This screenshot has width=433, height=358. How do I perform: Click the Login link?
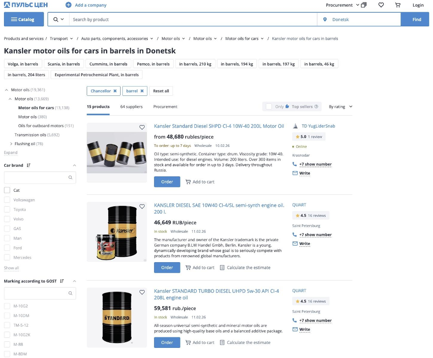tap(418, 5)
